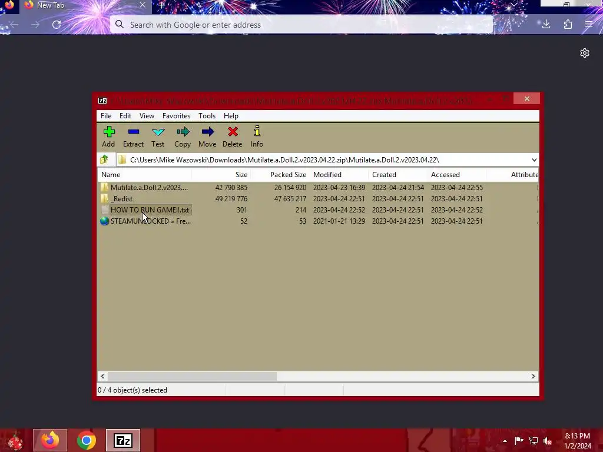Sort by the Name column header
Viewport: 603px width, 452px height.
[x=144, y=174]
